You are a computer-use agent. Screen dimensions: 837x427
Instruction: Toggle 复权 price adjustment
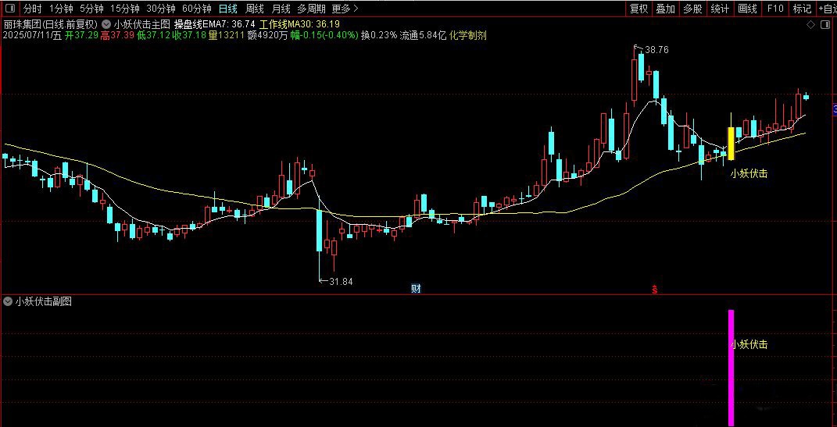(x=638, y=9)
